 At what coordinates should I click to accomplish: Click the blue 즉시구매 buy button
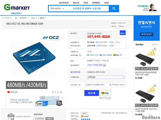click(92, 93)
